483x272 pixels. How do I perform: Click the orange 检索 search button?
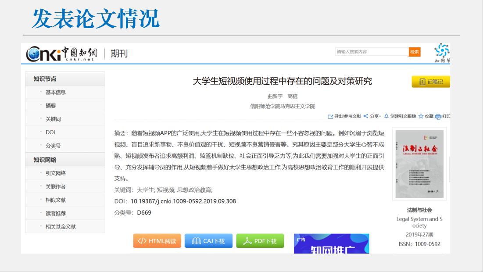click(415, 52)
